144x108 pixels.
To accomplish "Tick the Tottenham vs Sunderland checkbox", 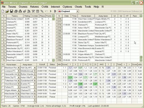I will [x=3, y=81].
